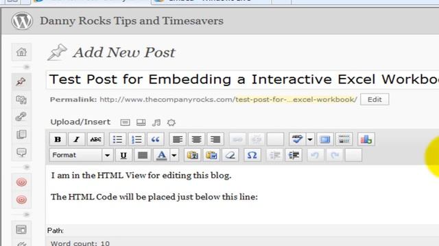Click Paste as Plain Text icon

pyautogui.click(x=192, y=155)
